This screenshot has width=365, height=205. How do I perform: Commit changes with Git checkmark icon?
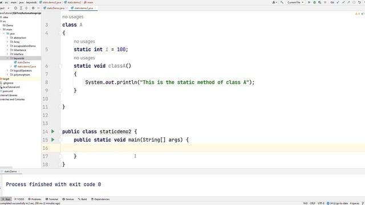343,2
